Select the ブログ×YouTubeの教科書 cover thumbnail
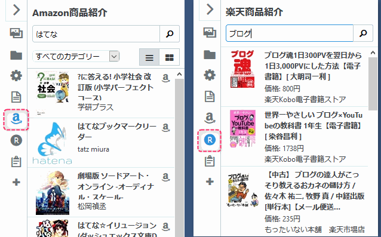This screenshot has height=237, width=381. (242, 129)
